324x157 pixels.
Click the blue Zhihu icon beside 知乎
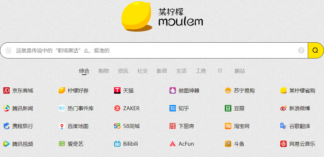[x=173, y=108]
